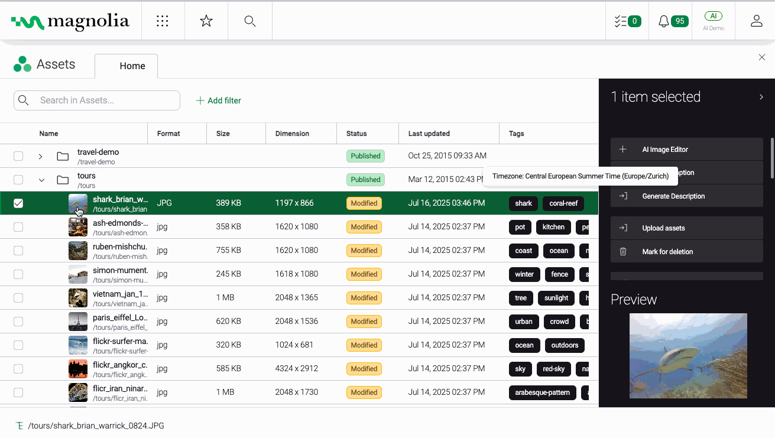Collapse the tours folder
The width and height of the screenshot is (775, 438).
(41, 180)
